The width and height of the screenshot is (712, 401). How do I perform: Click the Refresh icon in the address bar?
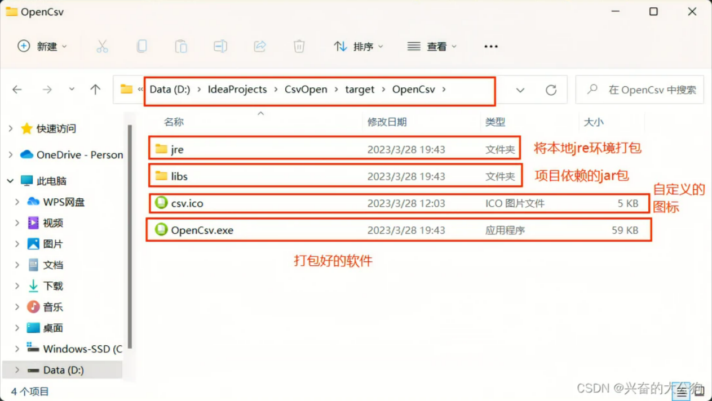click(x=551, y=89)
